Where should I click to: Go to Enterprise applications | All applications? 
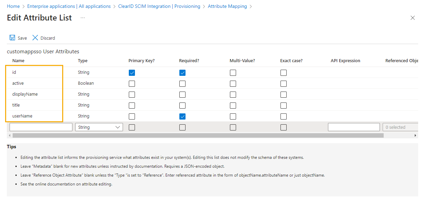click(68, 6)
